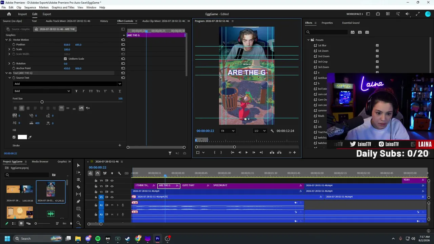
Task: Switch to the Essential Sound tab
Action: (x=351, y=23)
